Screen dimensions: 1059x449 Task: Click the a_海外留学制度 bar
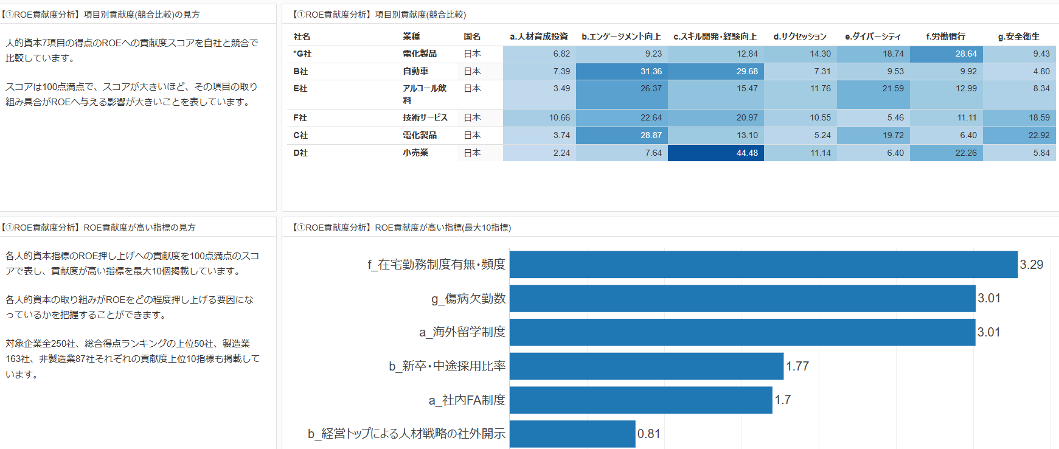[742, 332]
